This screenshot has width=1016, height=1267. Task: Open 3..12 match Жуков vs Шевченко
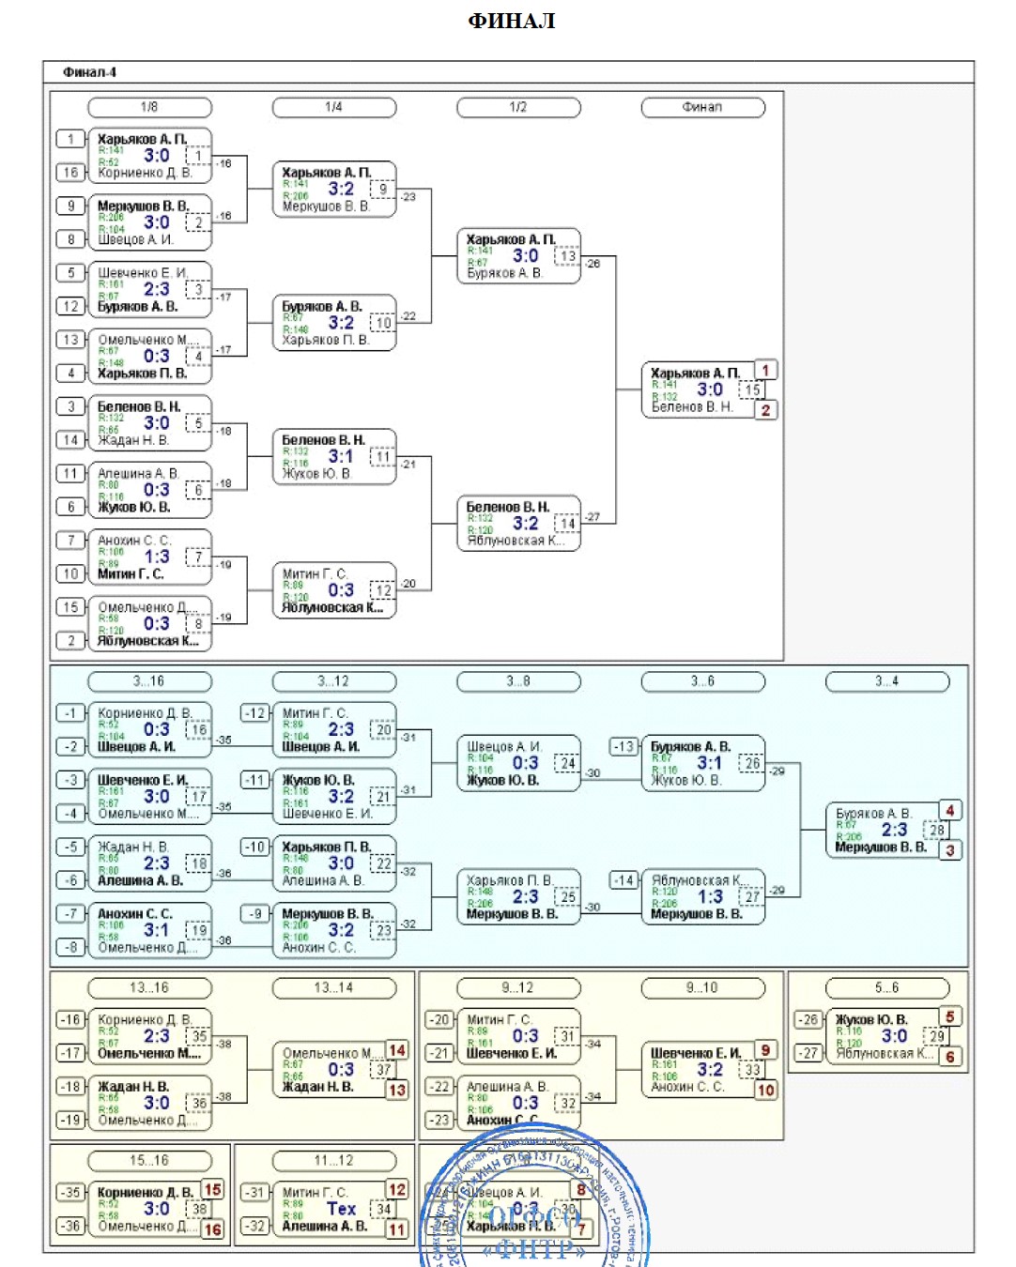point(334,797)
